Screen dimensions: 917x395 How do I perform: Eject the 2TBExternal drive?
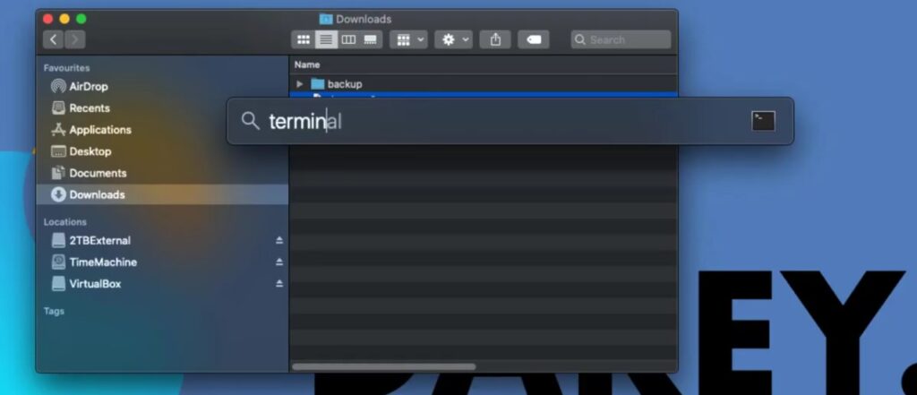pos(279,241)
